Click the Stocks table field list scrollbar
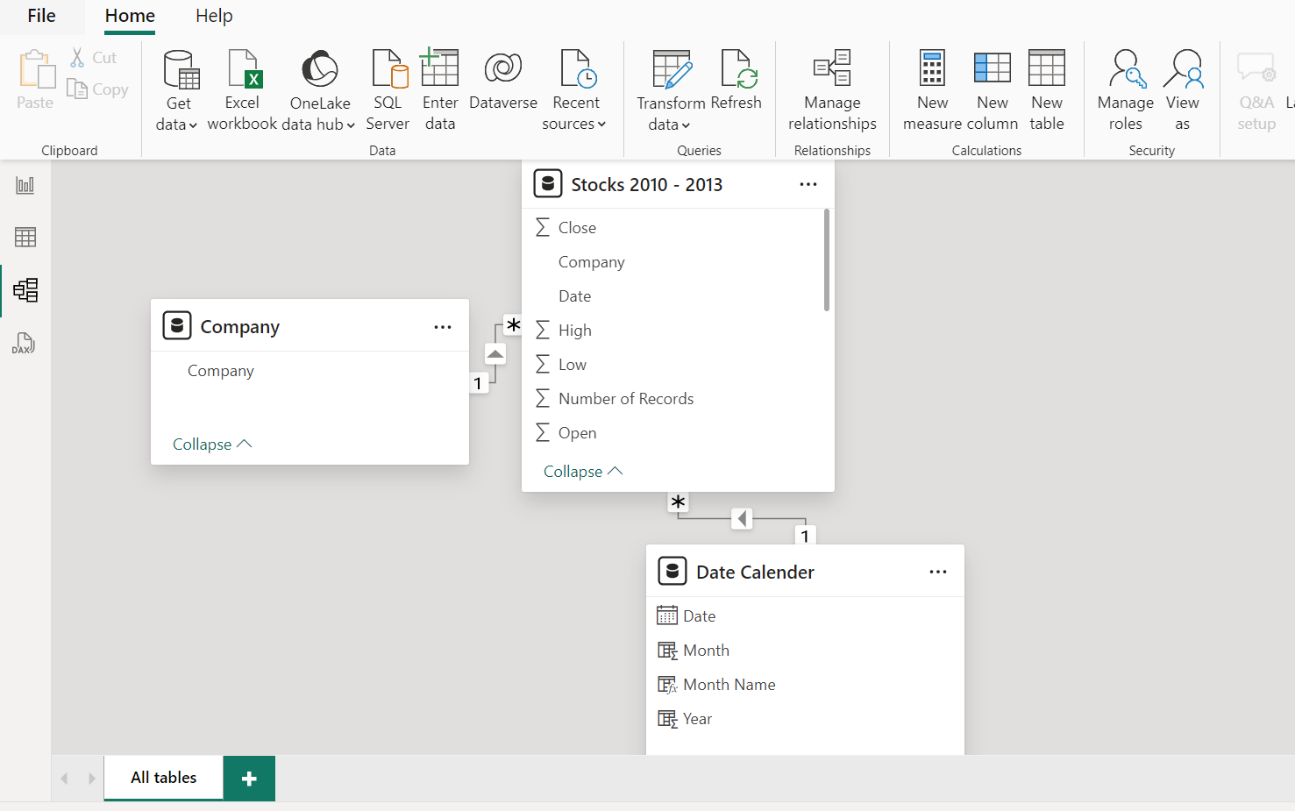The width and height of the screenshot is (1295, 811). [827, 260]
